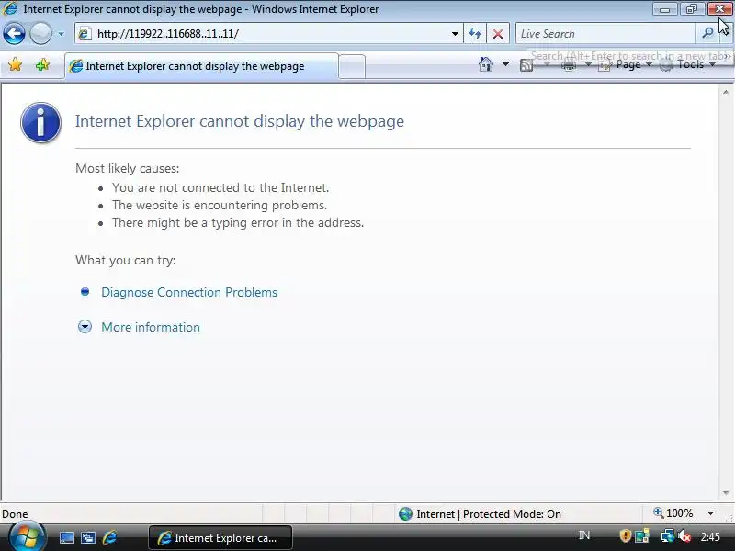Click the Windows Security shield tray icon
The image size is (735, 551).
coord(625,535)
